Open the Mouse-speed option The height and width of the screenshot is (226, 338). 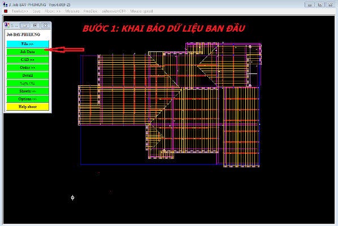pyautogui.click(x=141, y=11)
